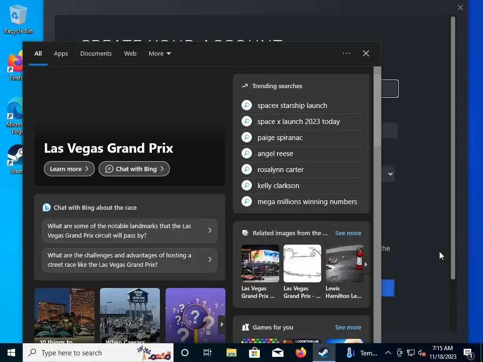Open the dropdown arrow in Steam window
Viewport: 483px width, 362px height.
tap(390, 174)
